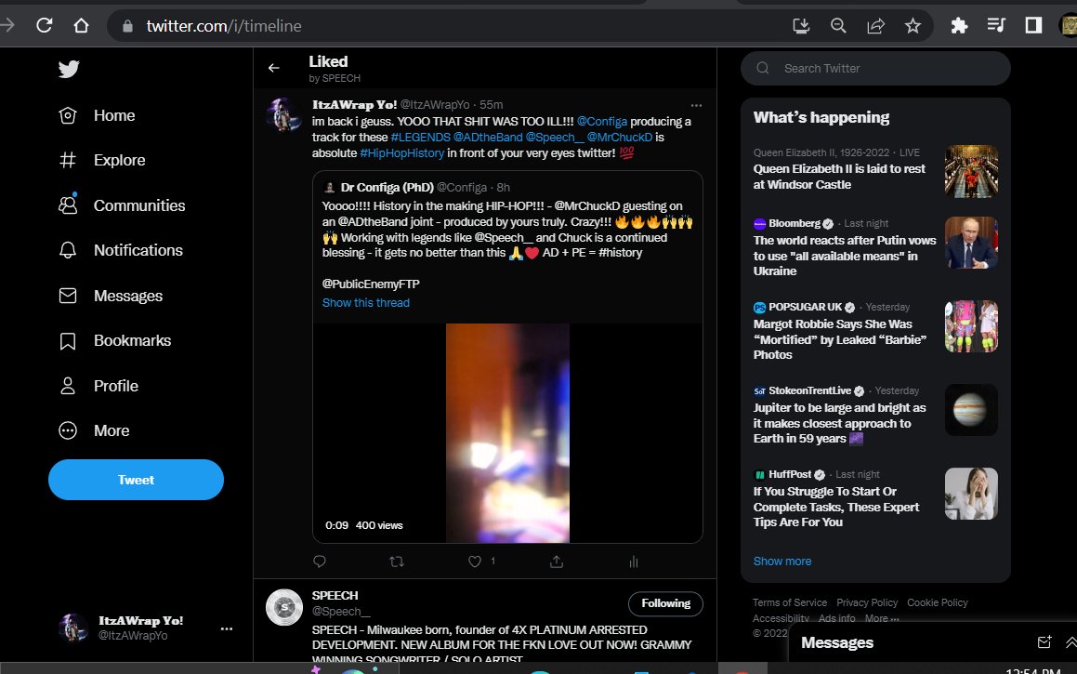Click the retweet icon under tweet
Image resolution: width=1077 pixels, height=674 pixels.
[x=396, y=562]
